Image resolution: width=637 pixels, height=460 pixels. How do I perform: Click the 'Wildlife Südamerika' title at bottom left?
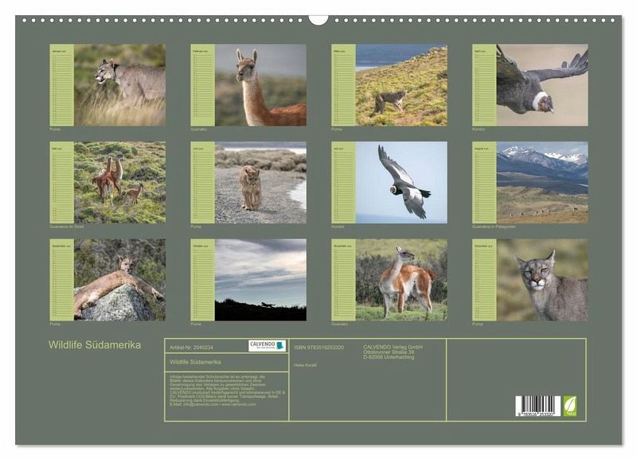pyautogui.click(x=95, y=345)
